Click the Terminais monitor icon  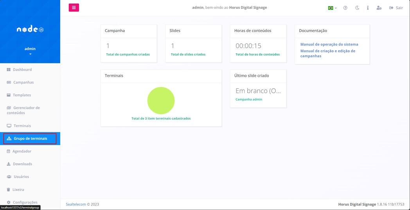[x=9, y=126]
